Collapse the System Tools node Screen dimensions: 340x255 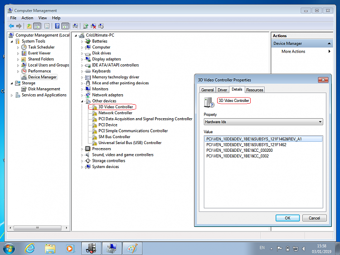coord(12,41)
